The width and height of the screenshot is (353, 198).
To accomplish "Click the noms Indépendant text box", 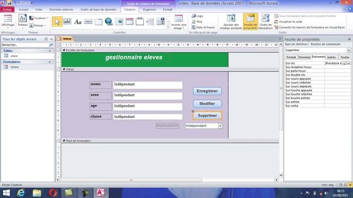I will (148, 85).
